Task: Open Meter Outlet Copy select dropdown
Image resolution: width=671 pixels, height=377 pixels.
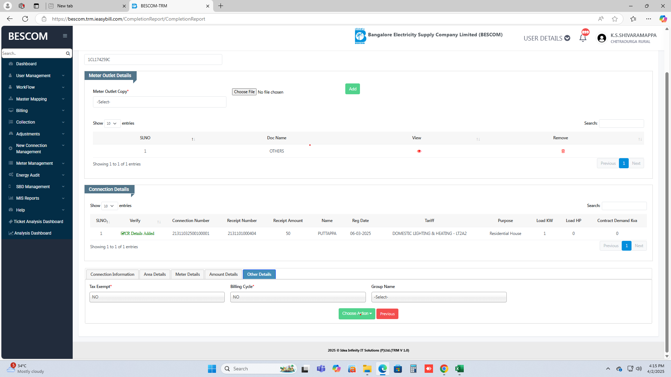Action: 159,102
